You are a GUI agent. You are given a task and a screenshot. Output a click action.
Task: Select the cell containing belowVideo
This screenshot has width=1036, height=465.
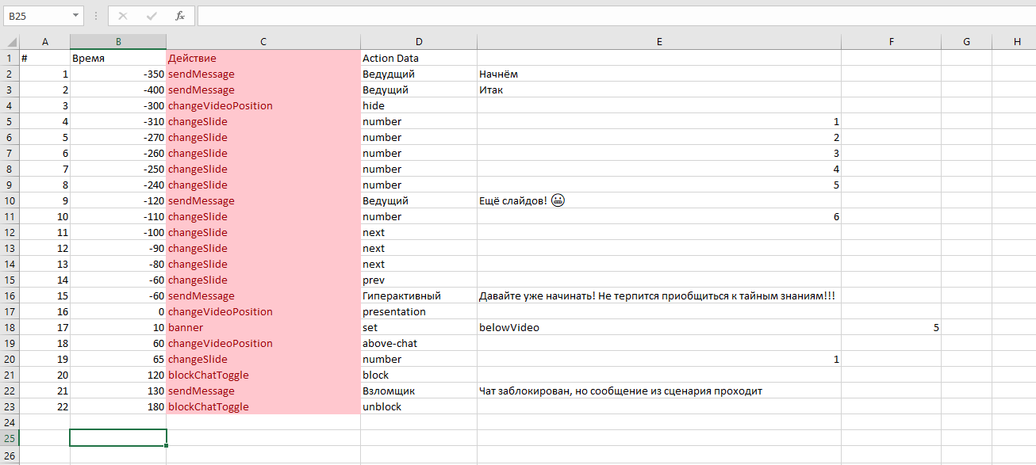[658, 327]
